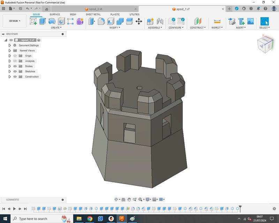The height and width of the screenshot is (223, 279).
Task: Expand the Construction folder tree
Action: point(10,77)
